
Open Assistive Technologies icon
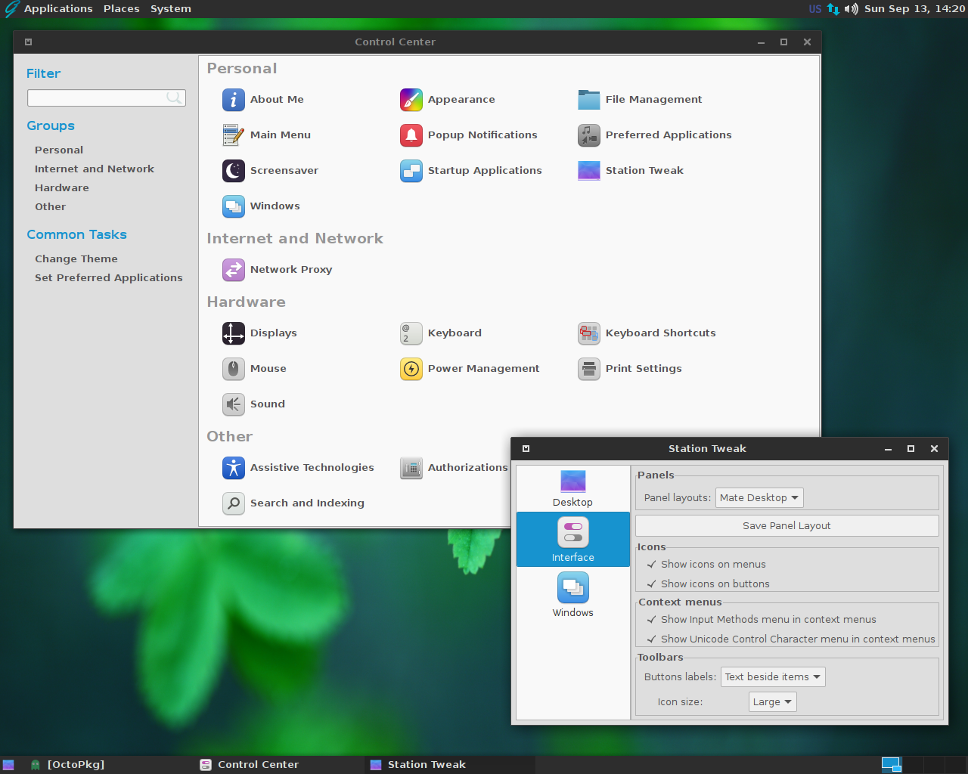tap(234, 468)
